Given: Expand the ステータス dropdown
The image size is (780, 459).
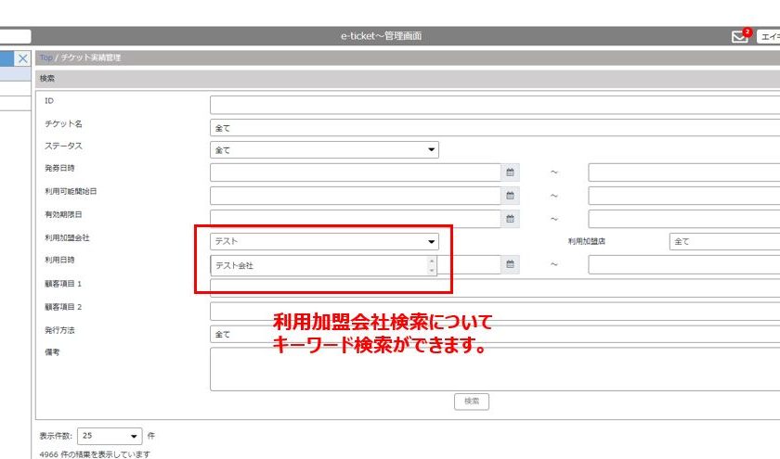Looking at the screenshot, I should [x=324, y=149].
